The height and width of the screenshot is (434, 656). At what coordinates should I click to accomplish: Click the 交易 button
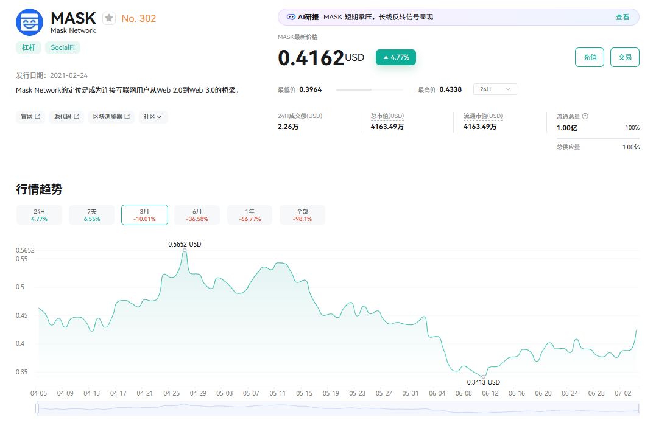tap(624, 57)
